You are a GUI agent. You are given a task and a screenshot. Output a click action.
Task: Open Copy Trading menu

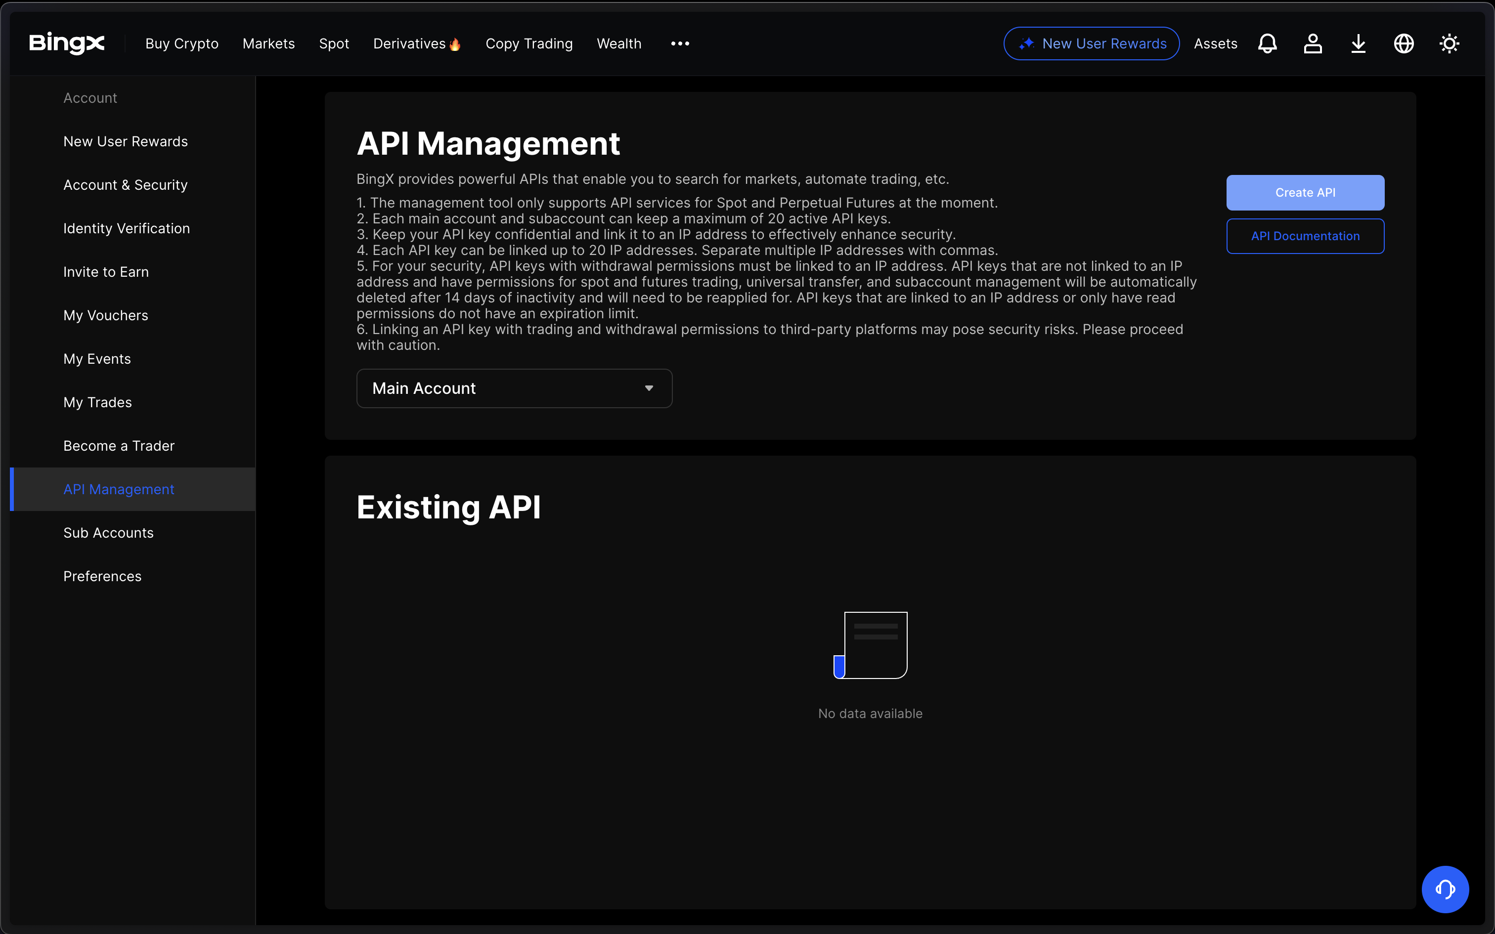(529, 43)
